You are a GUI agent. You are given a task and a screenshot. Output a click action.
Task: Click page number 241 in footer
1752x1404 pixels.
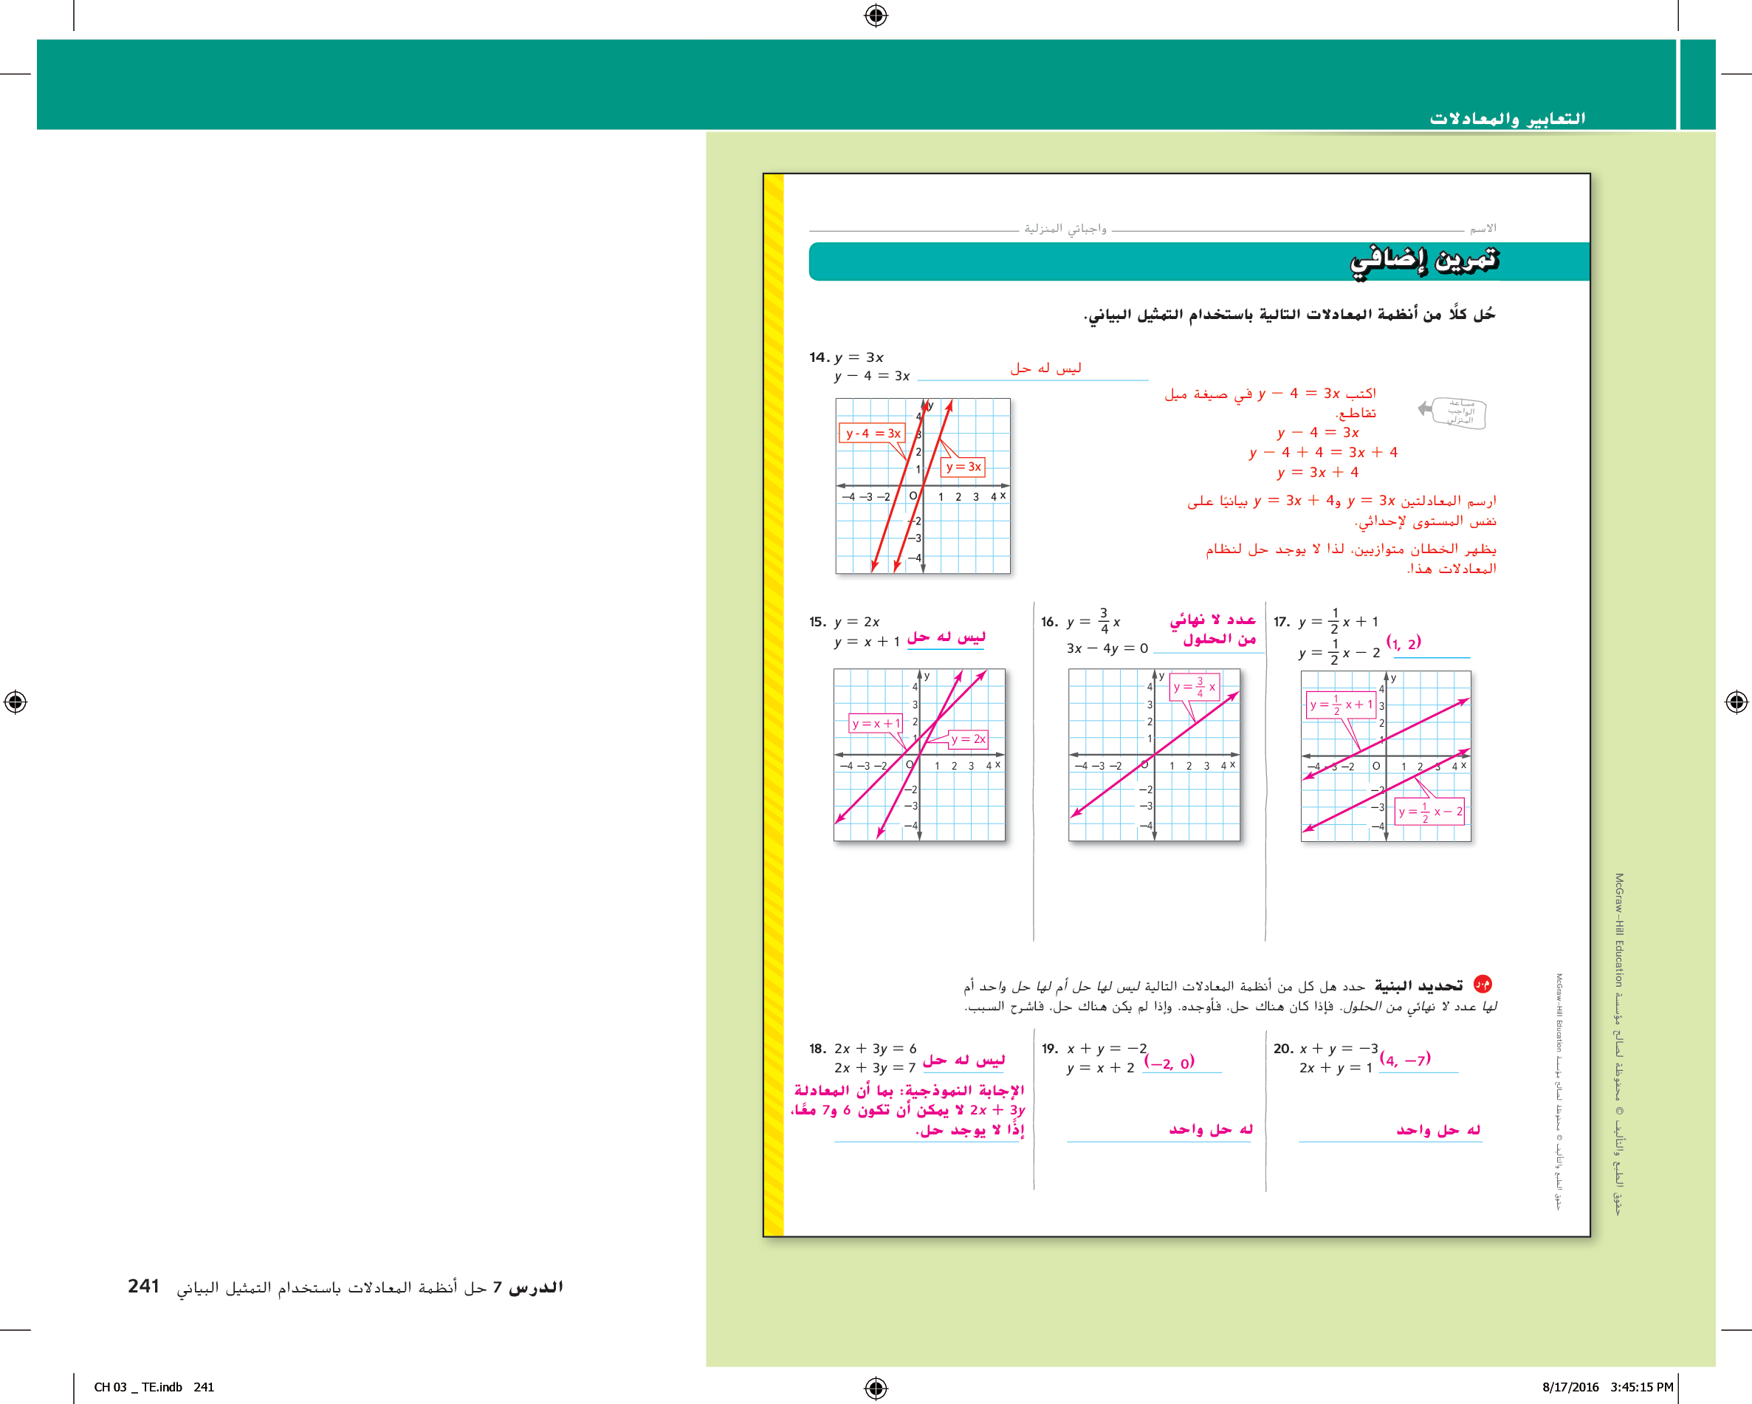click(143, 1286)
